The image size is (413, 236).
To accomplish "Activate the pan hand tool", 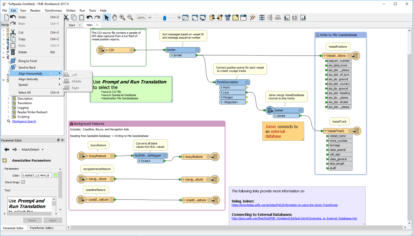I will tap(114, 17).
